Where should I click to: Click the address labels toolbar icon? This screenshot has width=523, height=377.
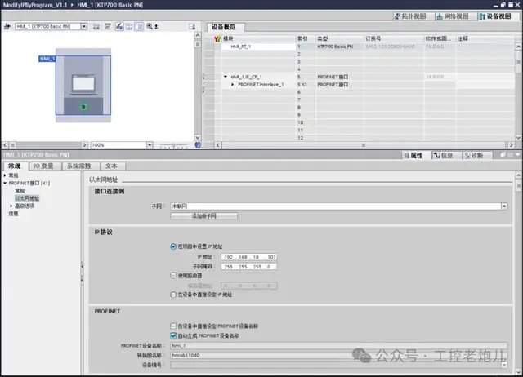tap(107, 26)
